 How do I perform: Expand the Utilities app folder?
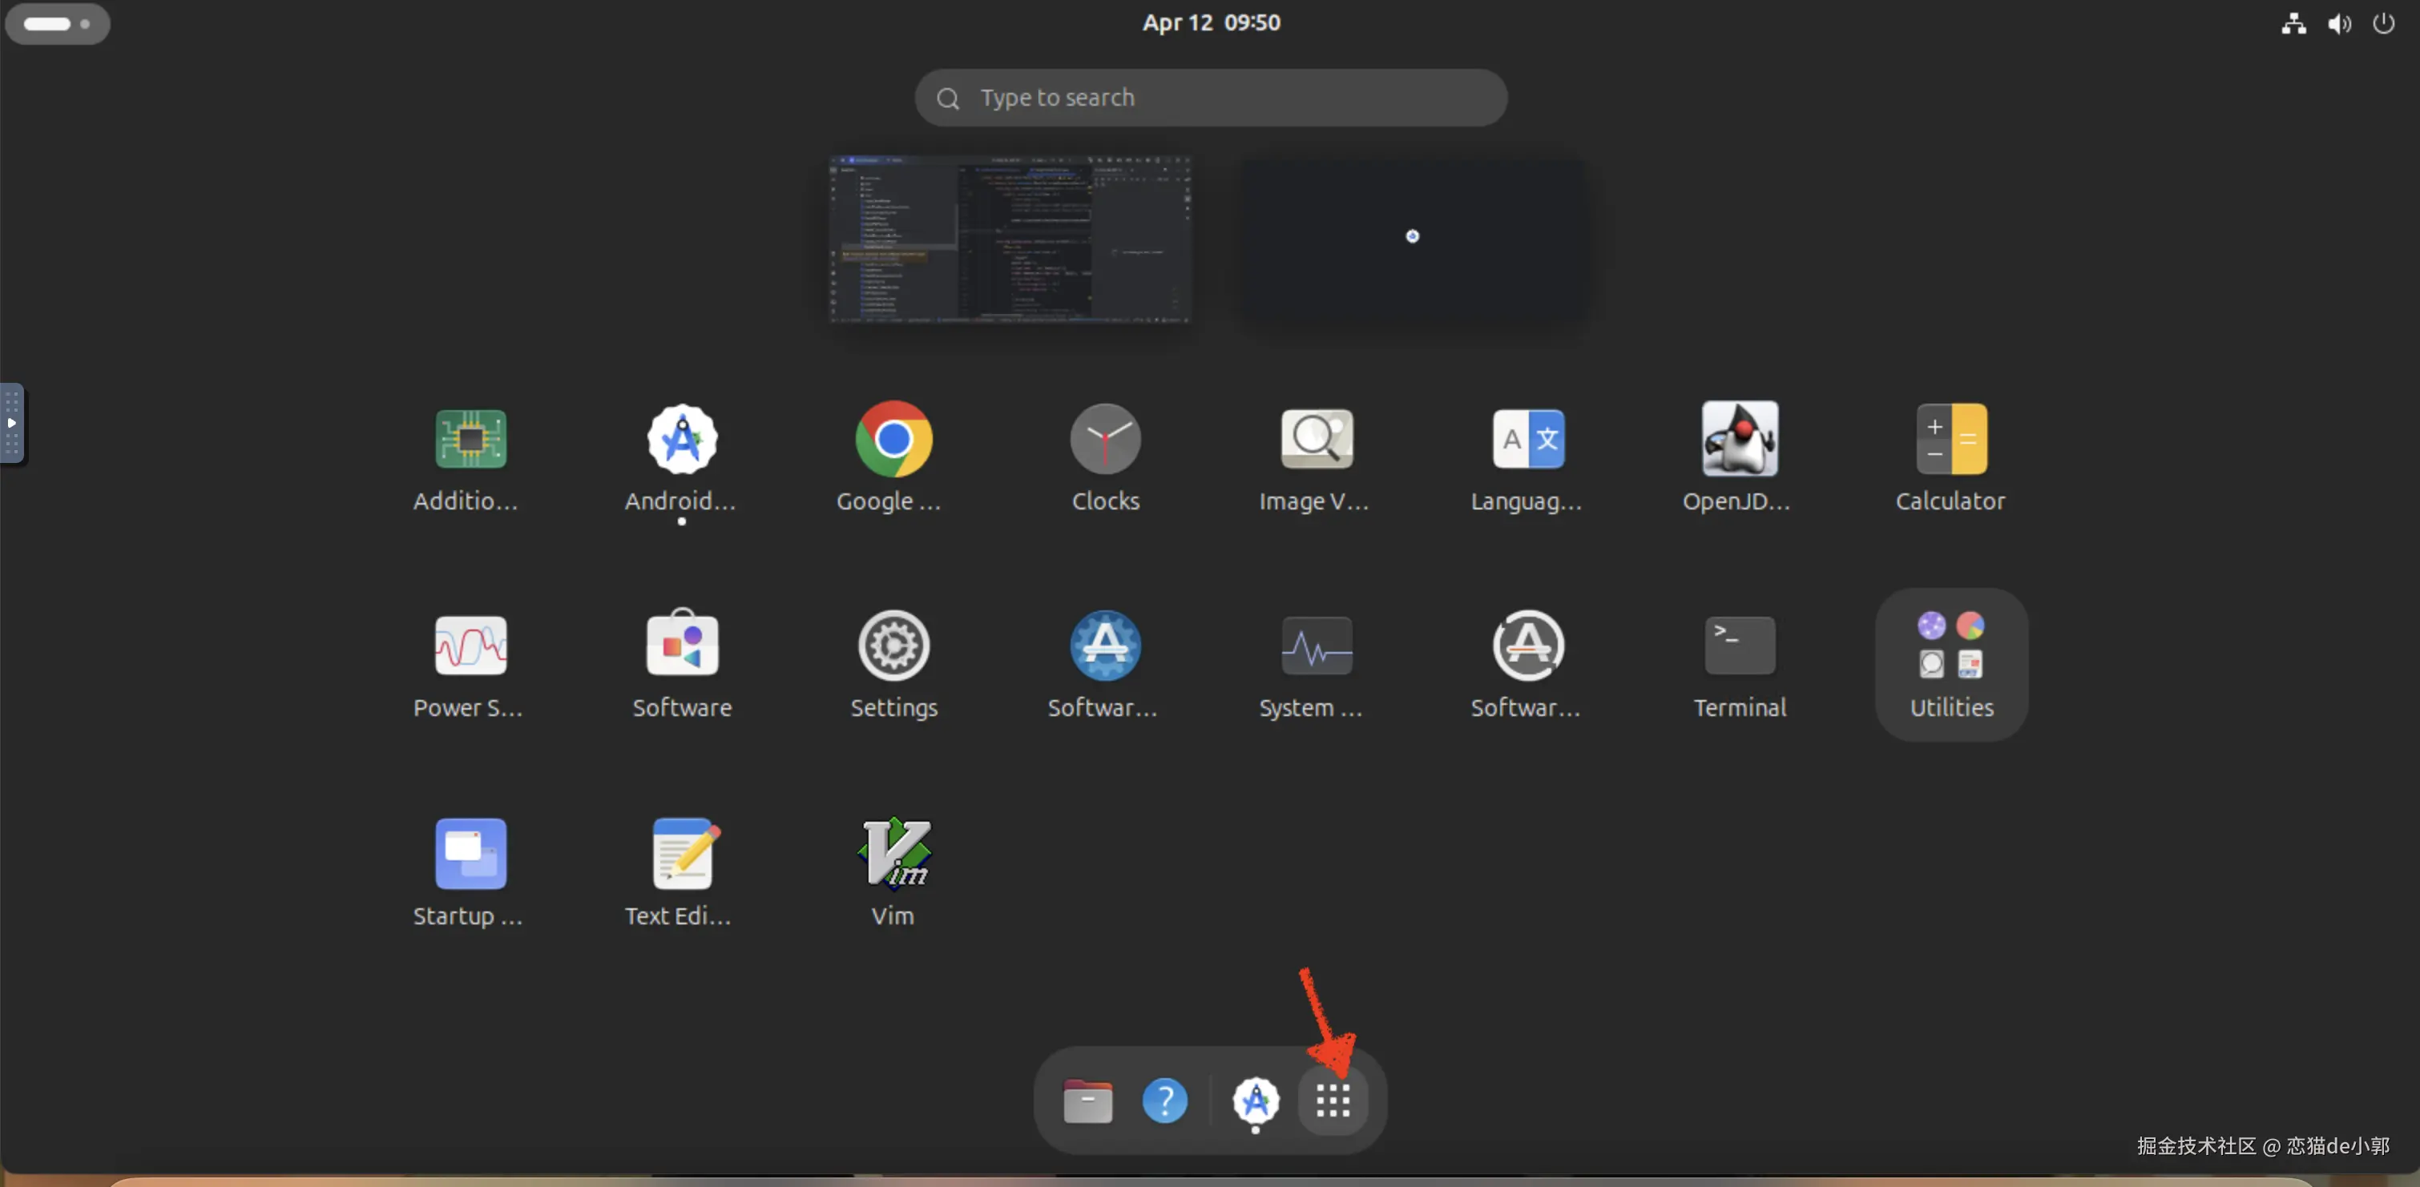click(1950, 663)
